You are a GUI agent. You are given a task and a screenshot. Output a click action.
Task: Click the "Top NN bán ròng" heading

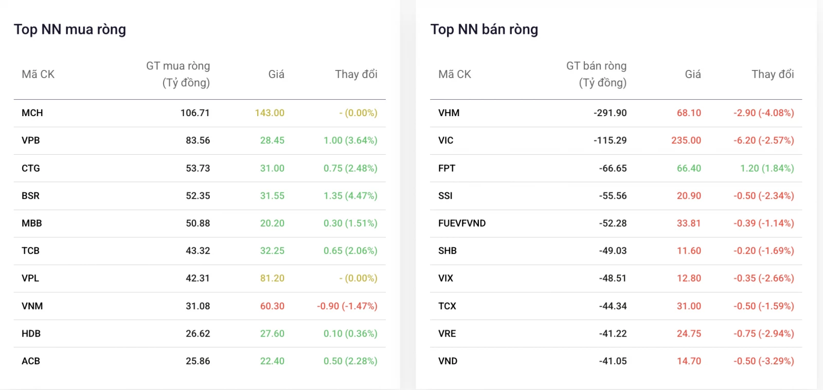pyautogui.click(x=484, y=30)
